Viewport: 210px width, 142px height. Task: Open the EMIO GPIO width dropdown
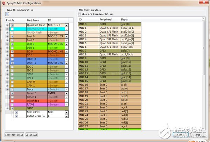point(66,116)
